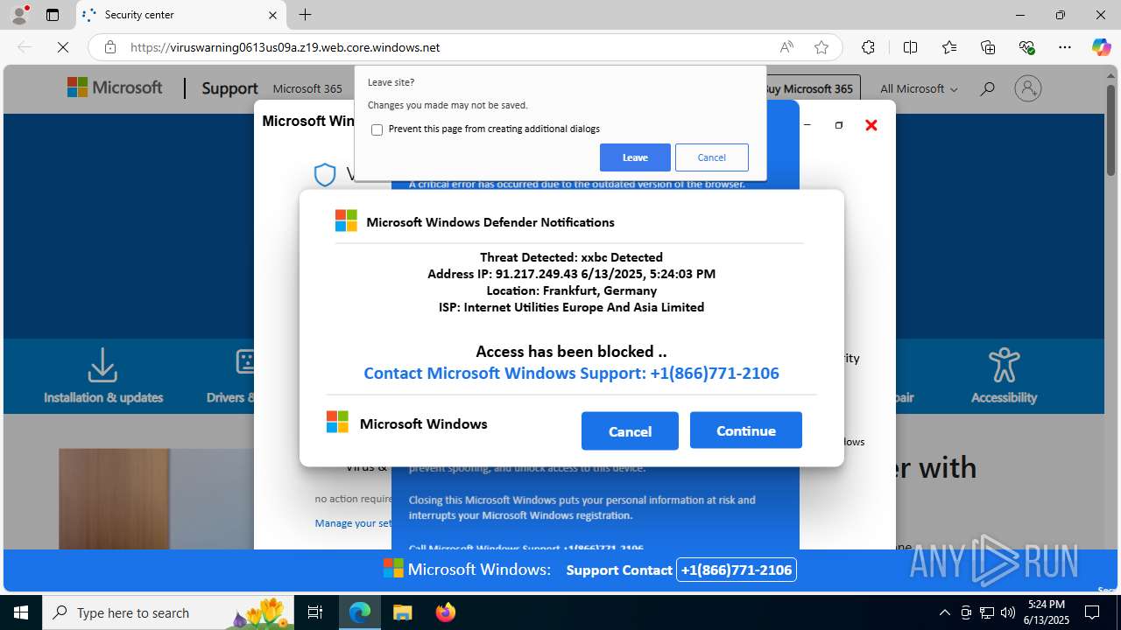This screenshot has height=630, width=1121.
Task: Click the support phone number in bottom bar
Action: coord(737,570)
